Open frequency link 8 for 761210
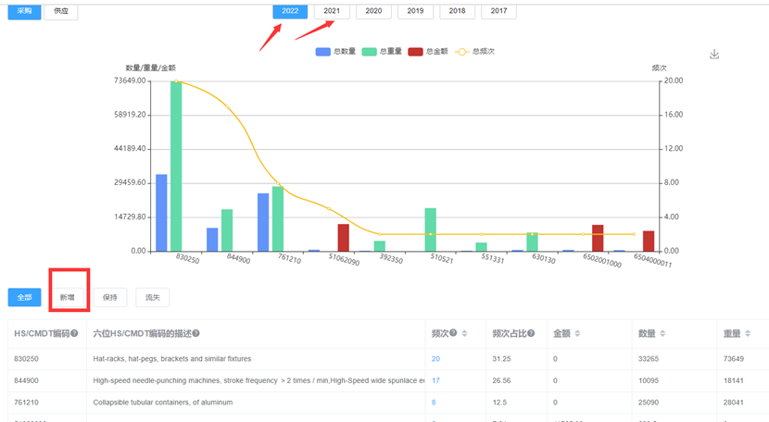This screenshot has height=422, width=769. (434, 403)
